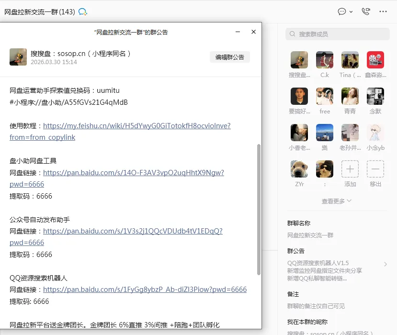Open member 要搞好 avatar
The width and height of the screenshot is (397, 335).
(x=299, y=96)
